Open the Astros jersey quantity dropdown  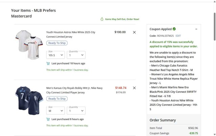(76, 55)
